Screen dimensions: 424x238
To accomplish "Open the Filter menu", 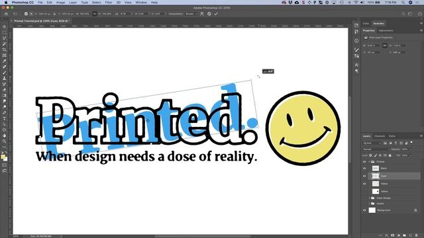I will pos(109,3).
